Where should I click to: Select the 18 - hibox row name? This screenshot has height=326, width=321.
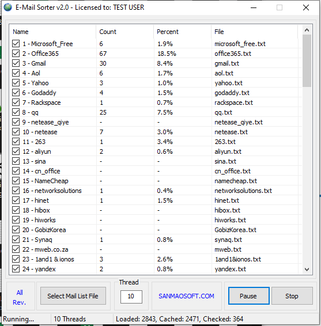pyautogui.click(x=36, y=210)
